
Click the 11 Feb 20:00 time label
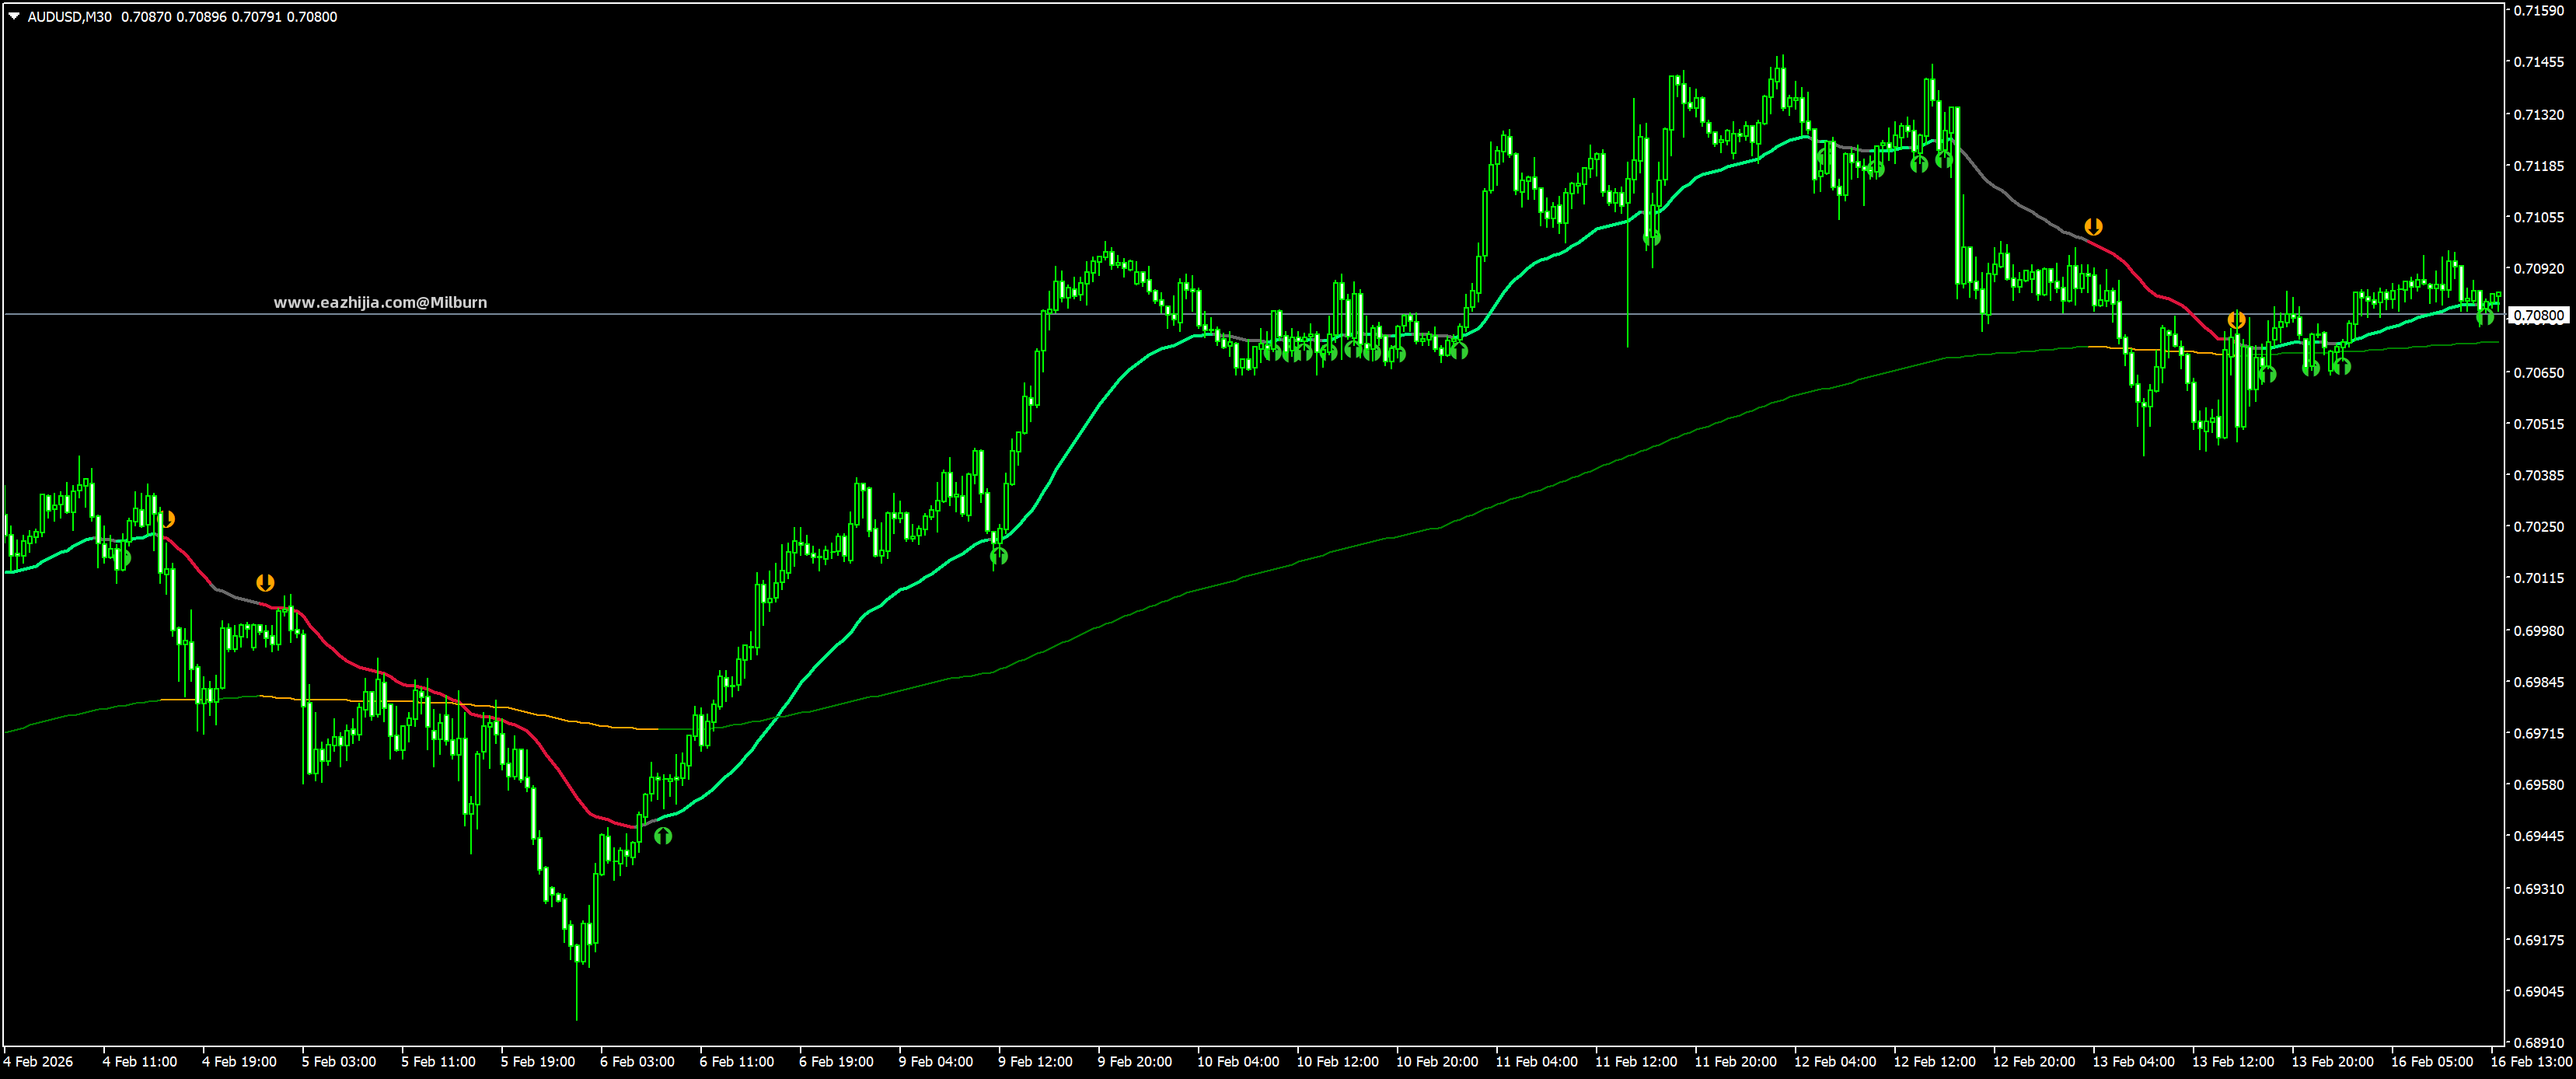click(1735, 1062)
